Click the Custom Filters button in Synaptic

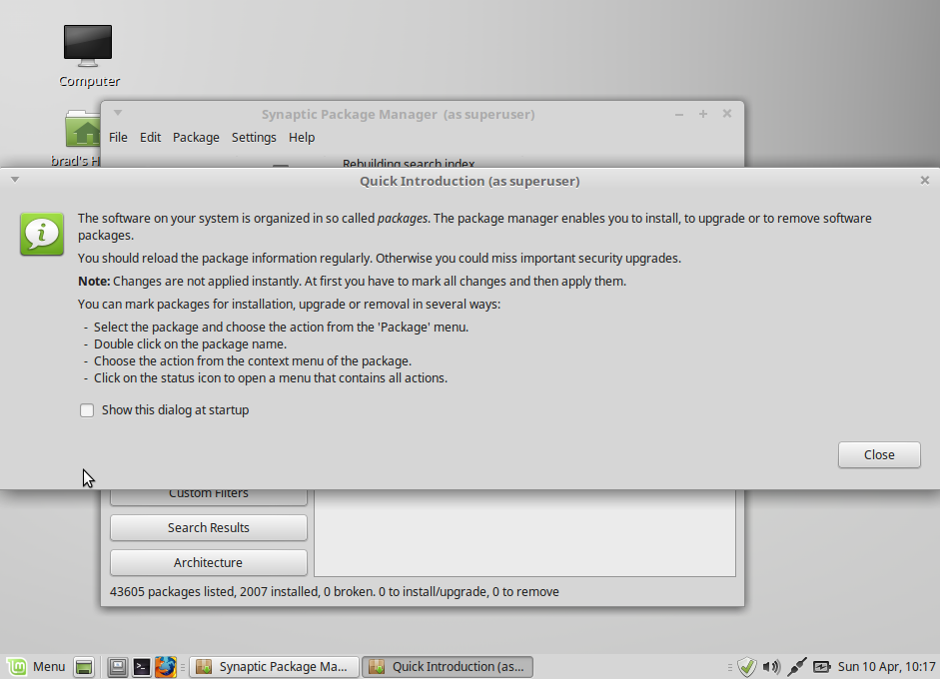click(x=209, y=496)
